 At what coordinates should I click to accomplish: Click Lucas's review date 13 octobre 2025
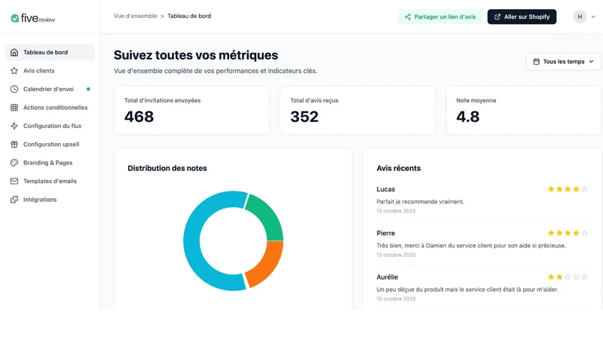[x=396, y=211]
